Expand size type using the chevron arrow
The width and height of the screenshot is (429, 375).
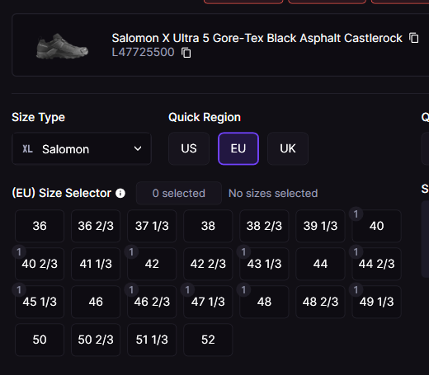click(138, 148)
